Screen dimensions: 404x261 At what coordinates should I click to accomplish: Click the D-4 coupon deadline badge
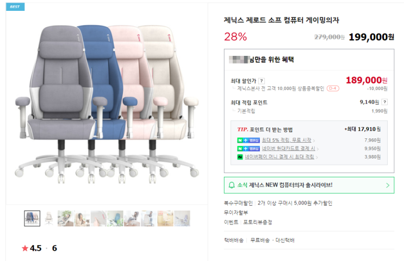tap(333, 88)
